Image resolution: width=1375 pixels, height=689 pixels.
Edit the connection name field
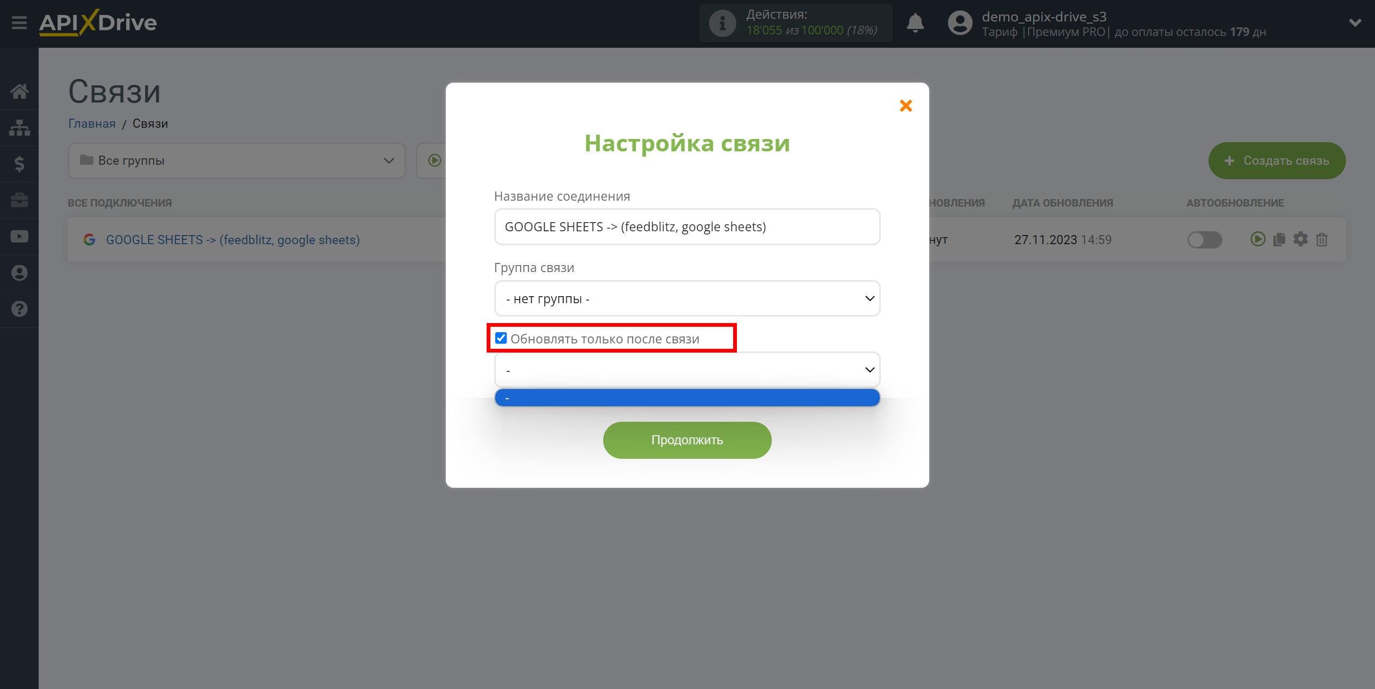click(x=687, y=227)
